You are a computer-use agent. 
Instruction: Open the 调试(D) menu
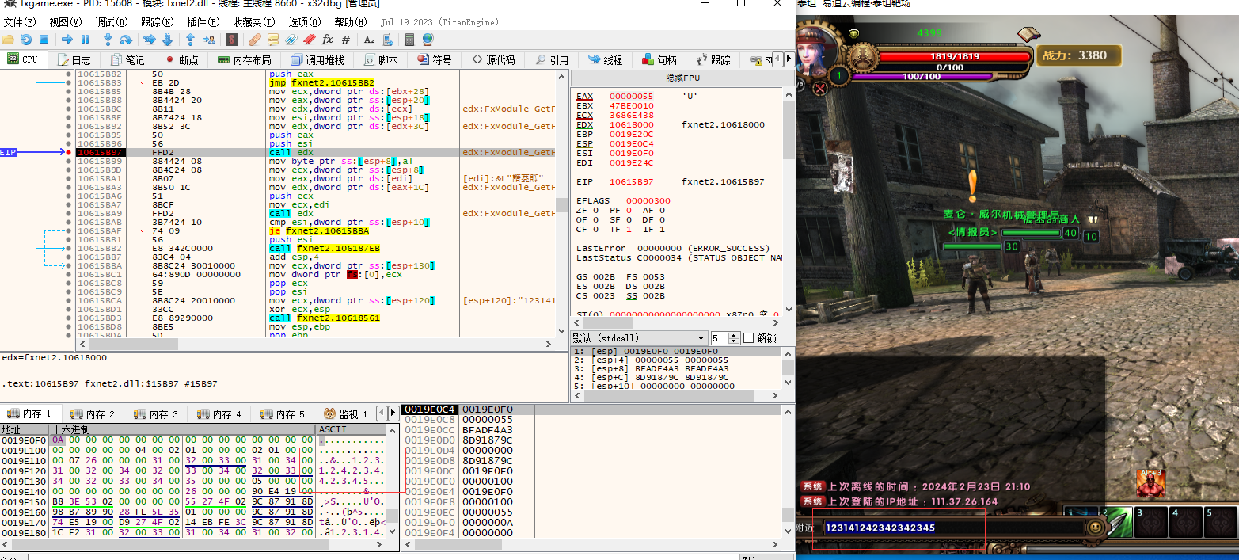[x=110, y=22]
